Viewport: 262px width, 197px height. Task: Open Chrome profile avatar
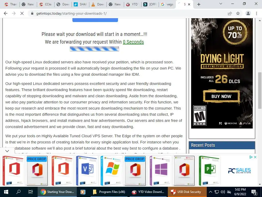[248, 13]
